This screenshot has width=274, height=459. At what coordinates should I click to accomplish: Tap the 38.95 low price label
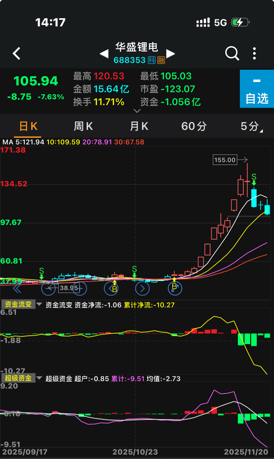(69, 288)
